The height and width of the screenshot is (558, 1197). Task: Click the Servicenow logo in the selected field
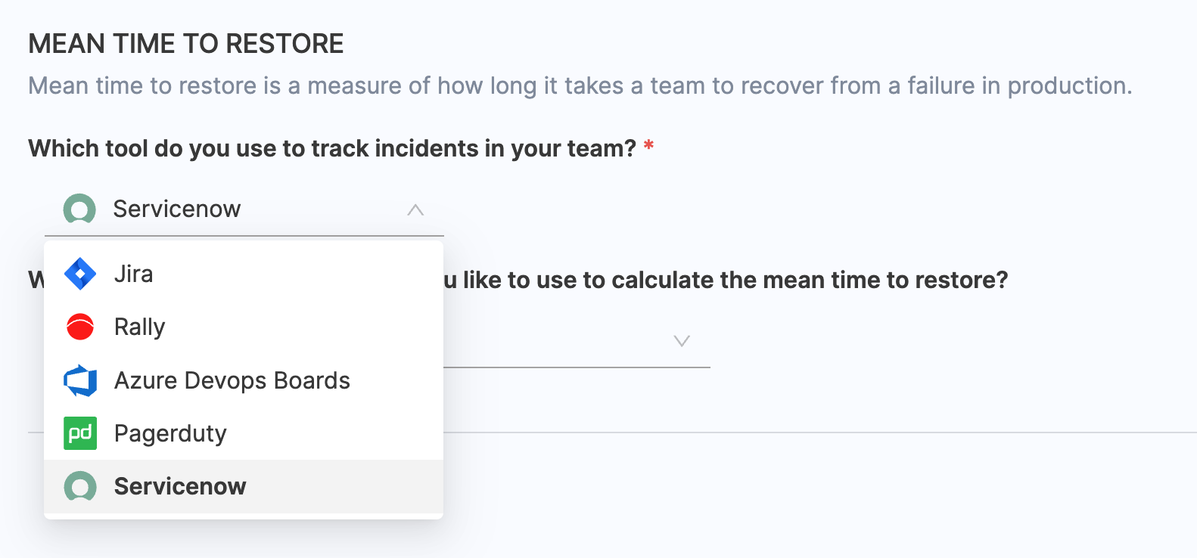[79, 209]
